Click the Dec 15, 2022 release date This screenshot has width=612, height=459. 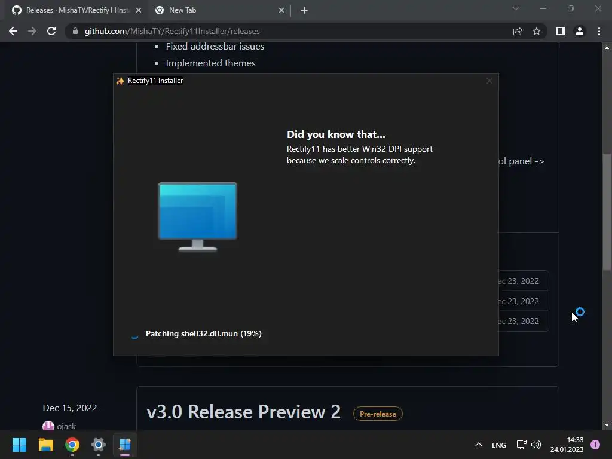tap(70, 408)
